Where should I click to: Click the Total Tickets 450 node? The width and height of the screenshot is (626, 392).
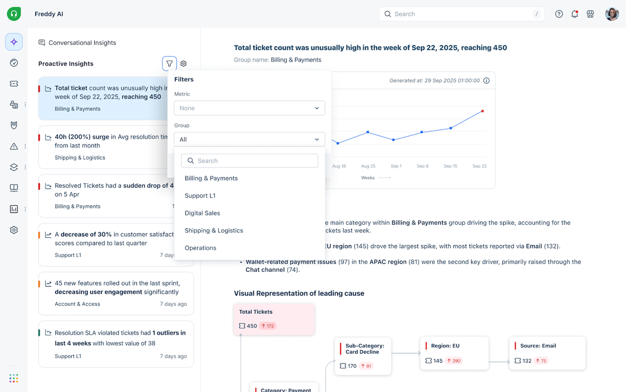coord(274,319)
